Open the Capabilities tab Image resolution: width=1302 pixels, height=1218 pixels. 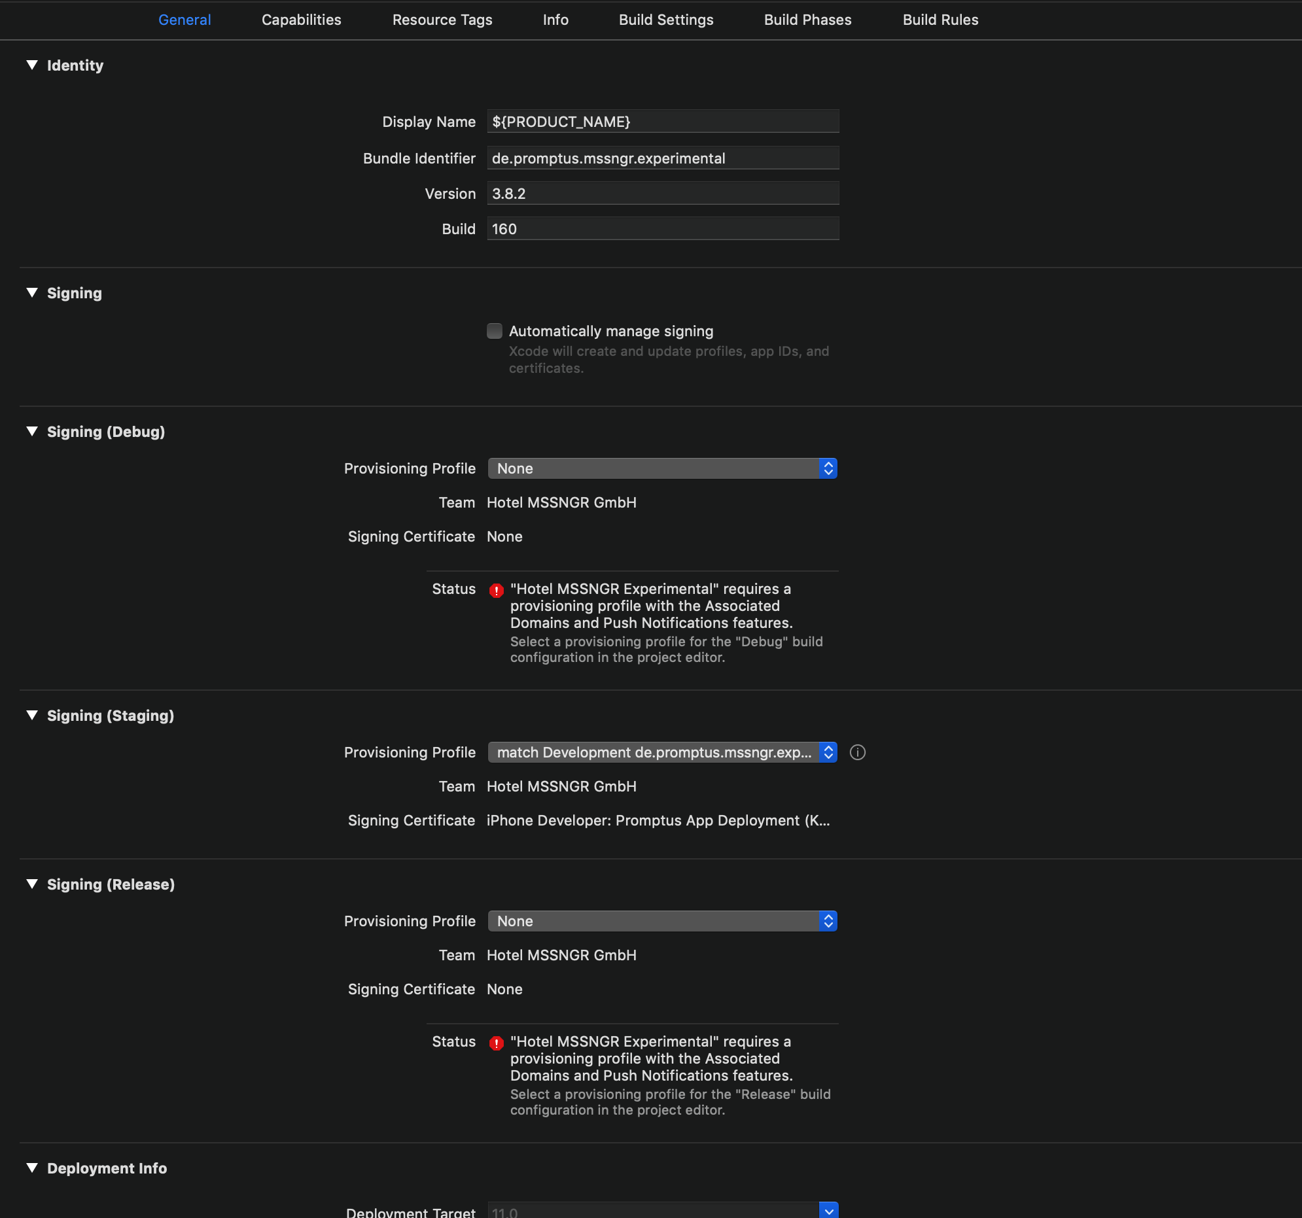point(301,20)
